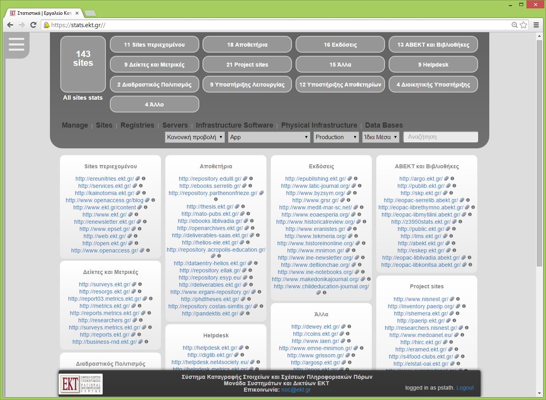Bookmark page with star icon
The height and width of the screenshot is (400, 546).
(x=524, y=25)
